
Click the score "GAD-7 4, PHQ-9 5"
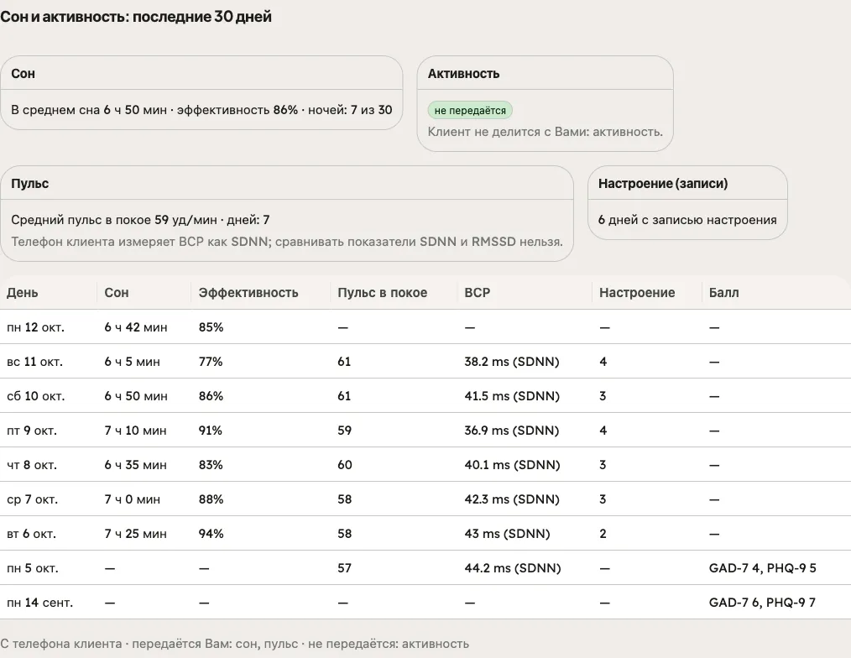[x=763, y=568]
